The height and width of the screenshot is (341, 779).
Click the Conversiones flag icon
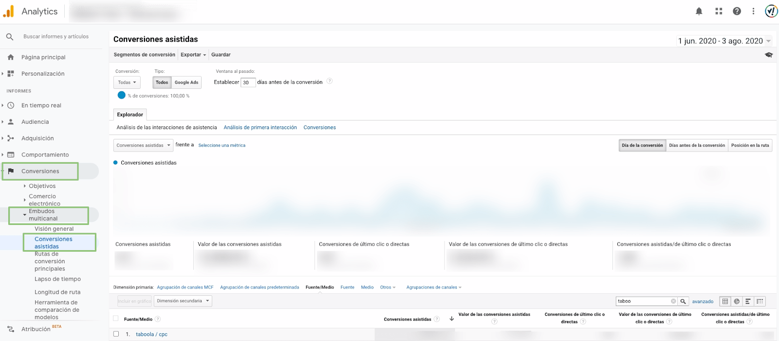(11, 171)
